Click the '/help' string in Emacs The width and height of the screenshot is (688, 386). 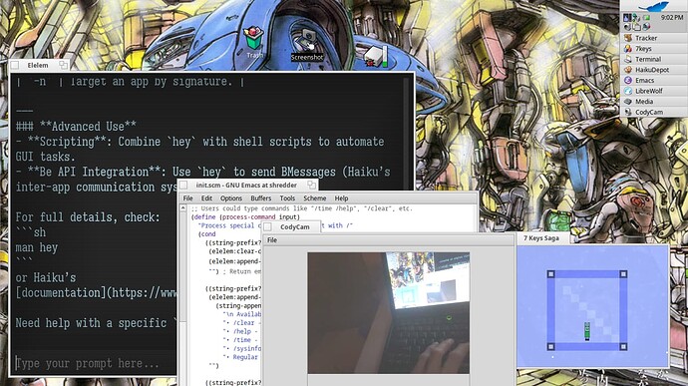pyautogui.click(x=242, y=331)
